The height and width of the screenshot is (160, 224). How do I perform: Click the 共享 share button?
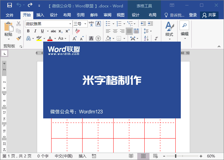[x=209, y=15]
